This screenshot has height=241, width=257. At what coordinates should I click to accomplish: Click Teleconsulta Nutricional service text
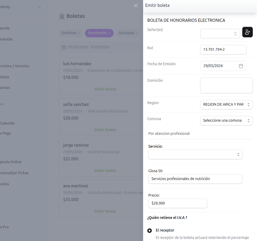107,111
